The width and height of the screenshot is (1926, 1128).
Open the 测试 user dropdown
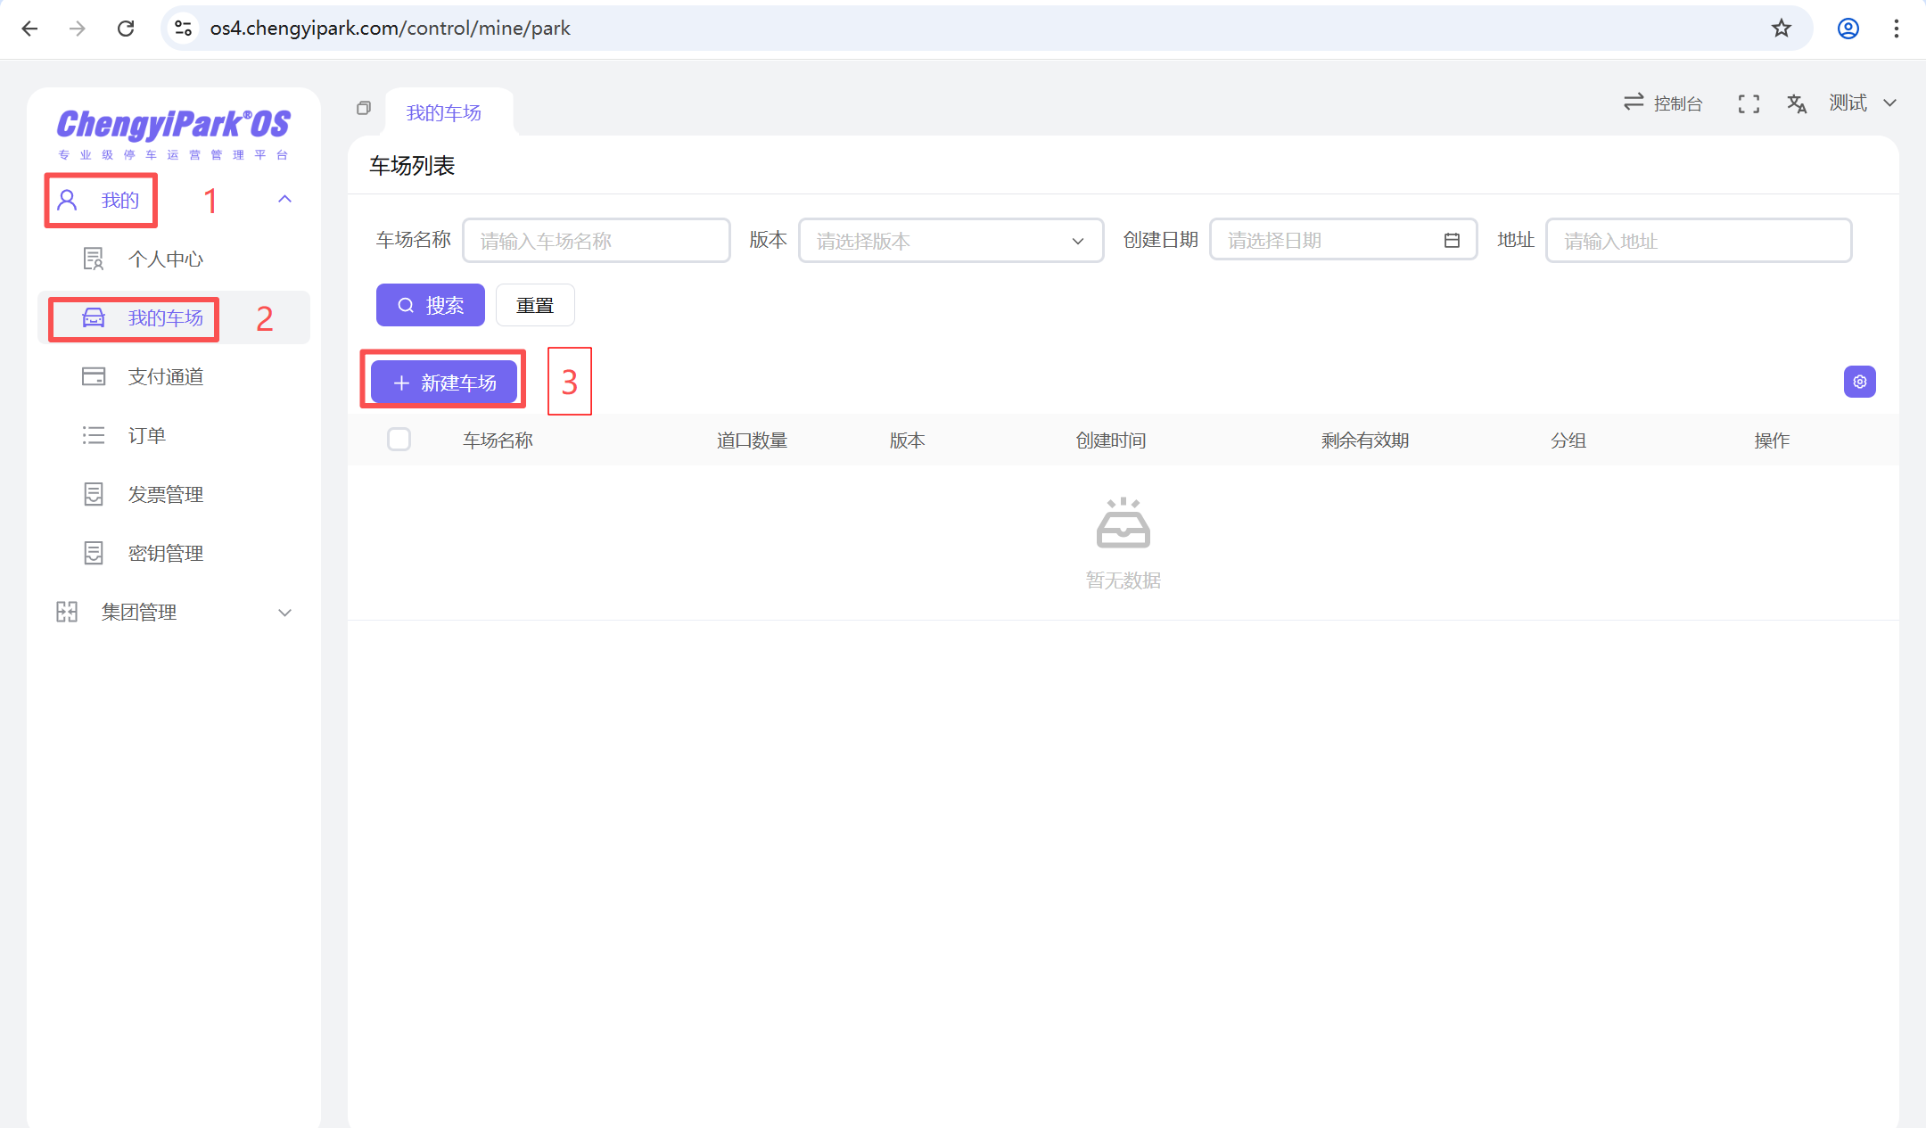pos(1862,103)
